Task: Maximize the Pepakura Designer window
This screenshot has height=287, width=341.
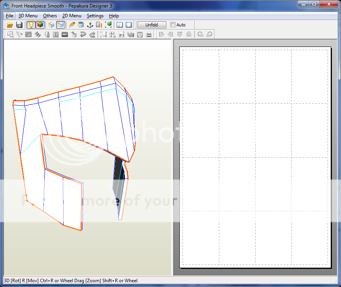Action: [314, 4]
